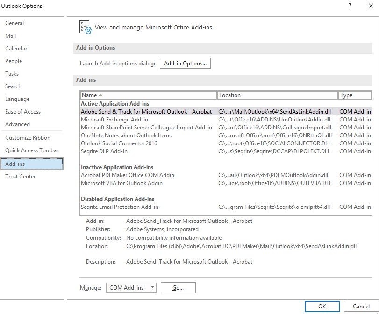Click the Add-in Options button

185,64
